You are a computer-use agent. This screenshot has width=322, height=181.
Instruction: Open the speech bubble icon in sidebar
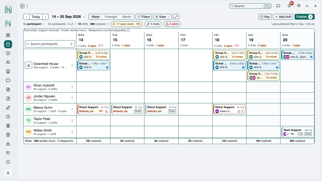coord(8,80)
